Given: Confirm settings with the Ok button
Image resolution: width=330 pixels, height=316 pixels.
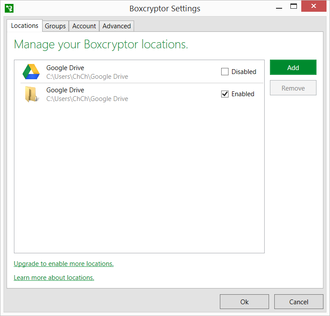Looking at the screenshot, I should [244, 302].
